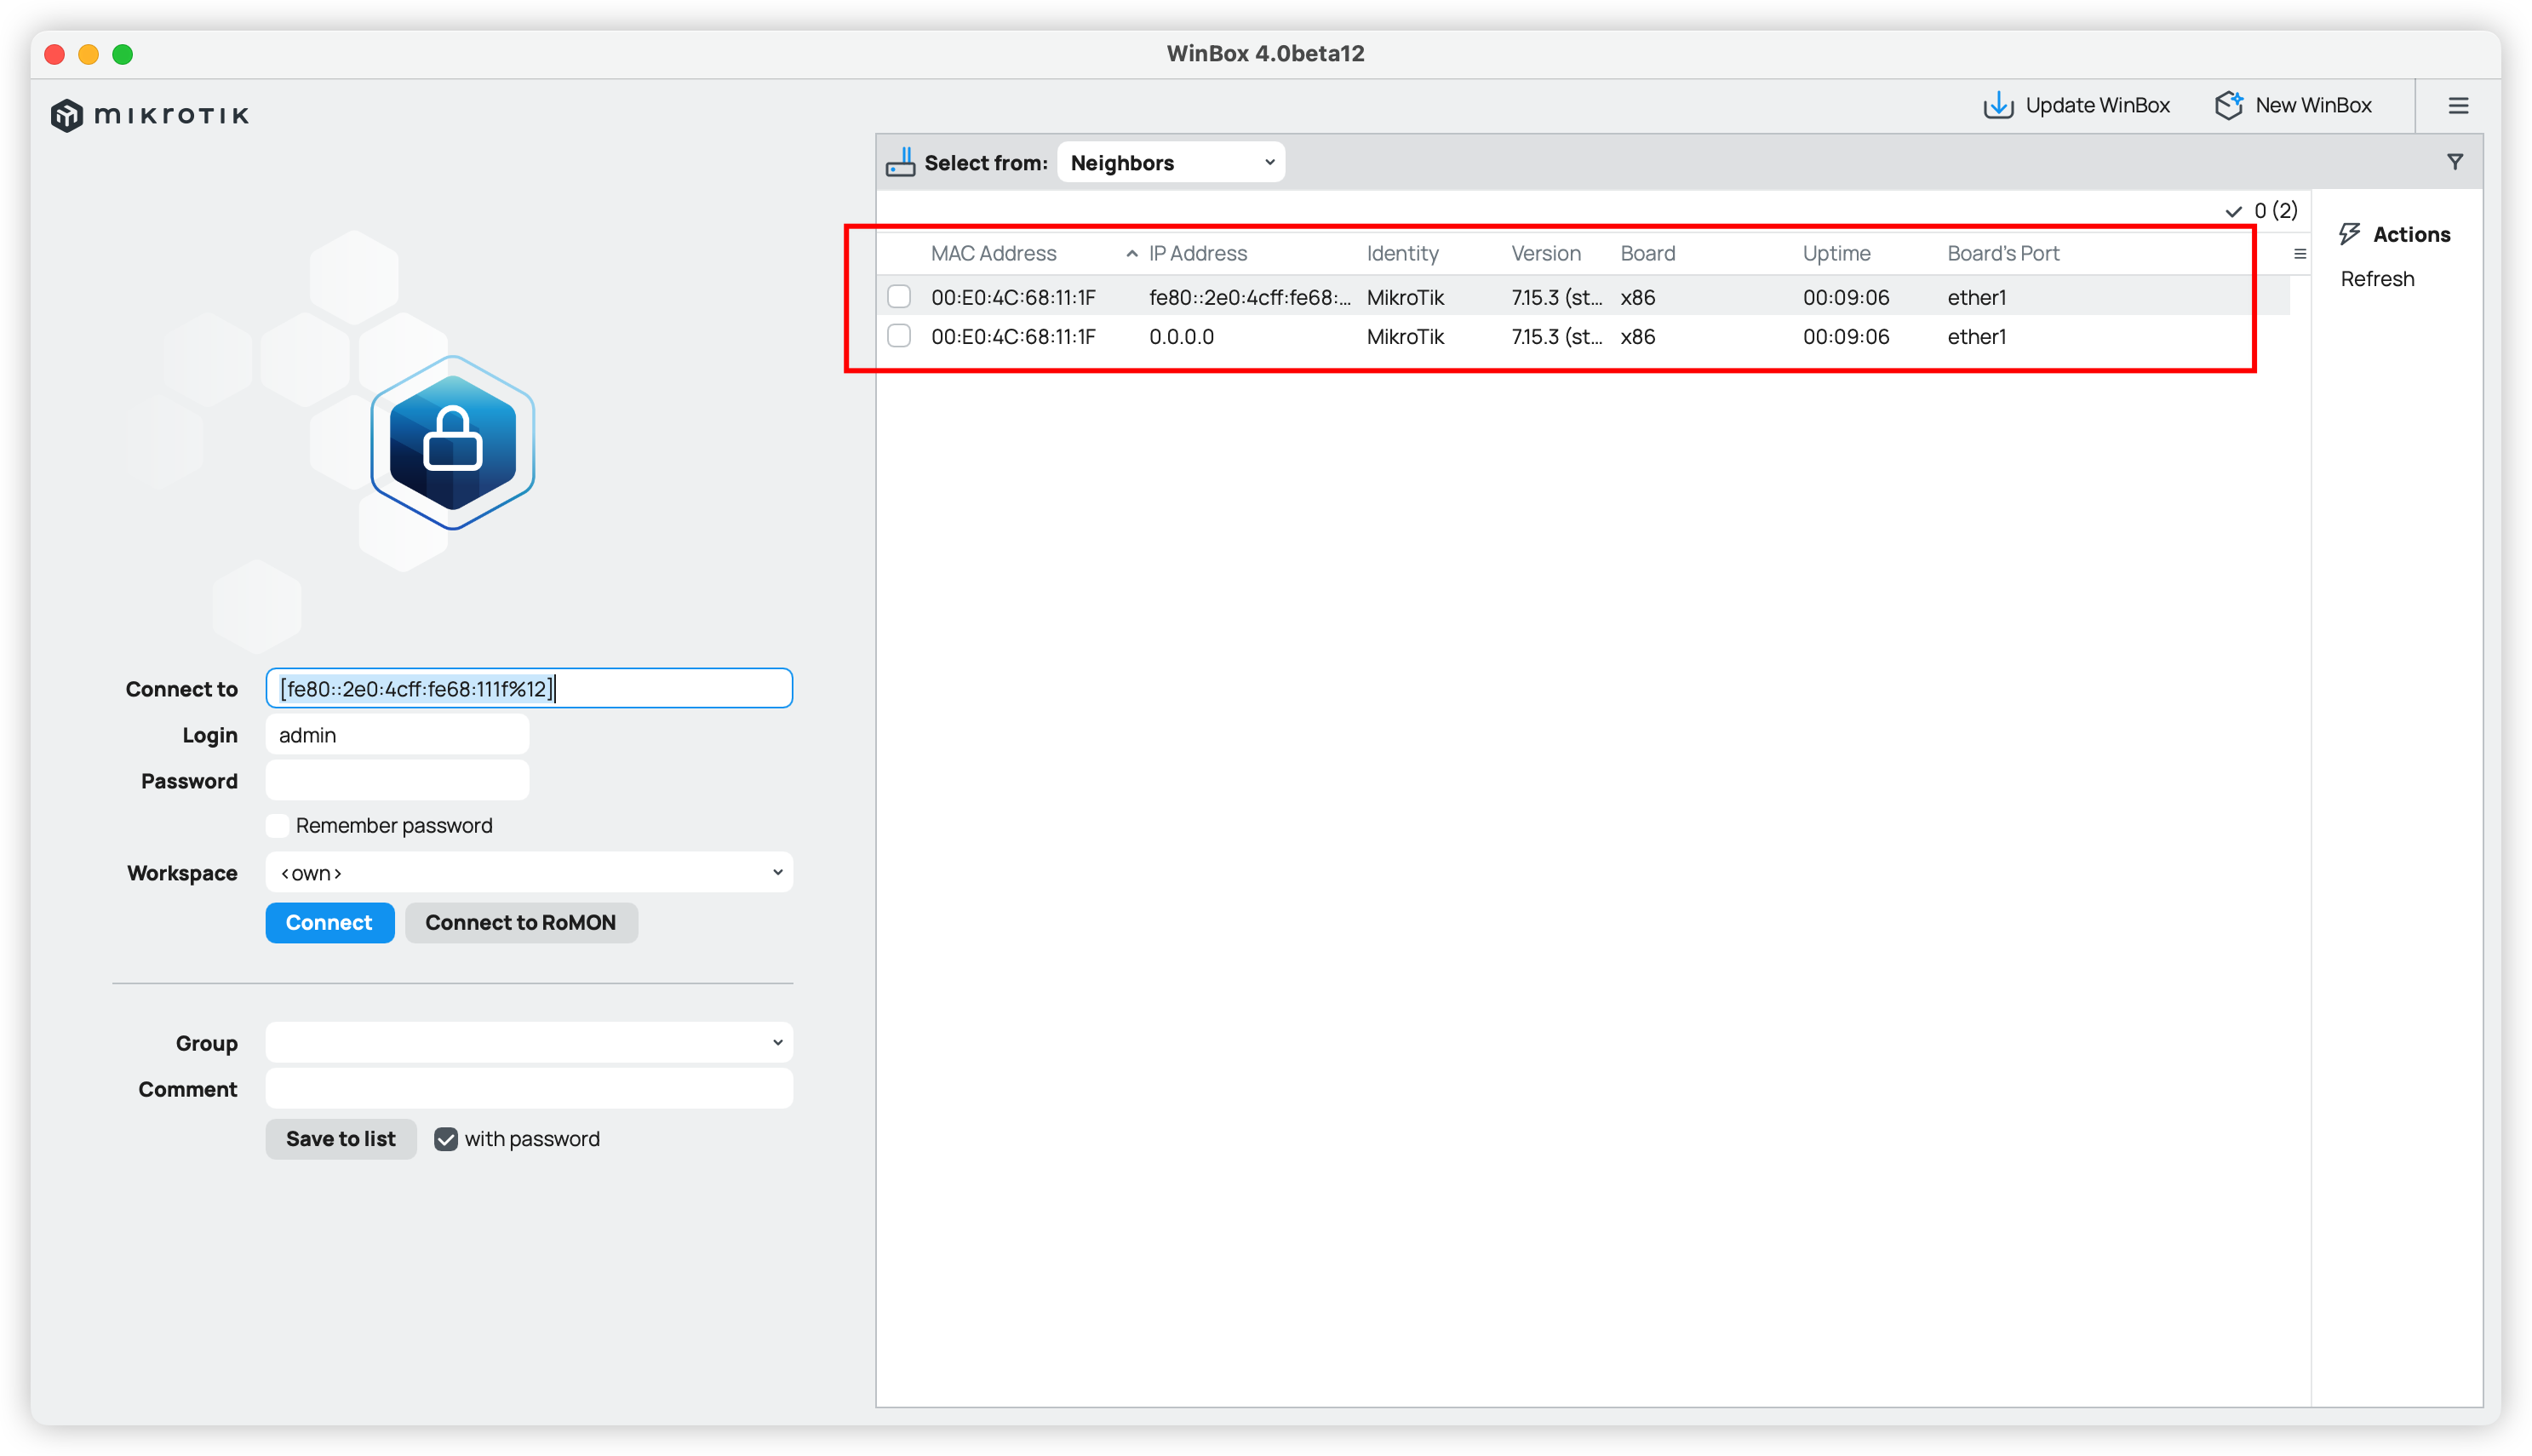Sort by the Board column header
This screenshot has height=1456, width=2532.
(x=1647, y=253)
